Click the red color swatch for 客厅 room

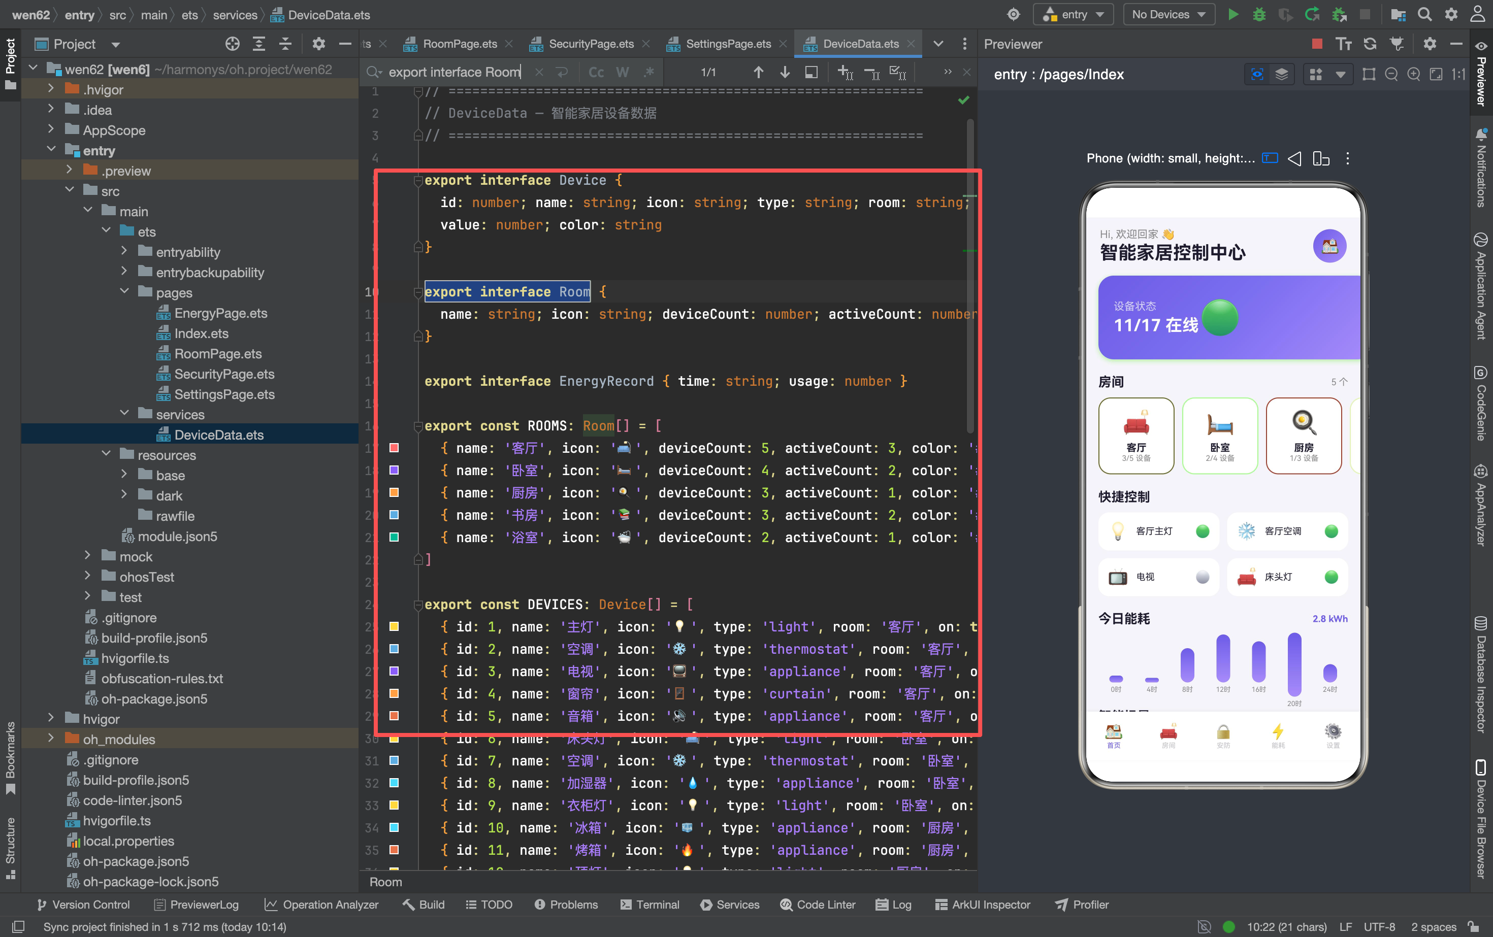394,447
